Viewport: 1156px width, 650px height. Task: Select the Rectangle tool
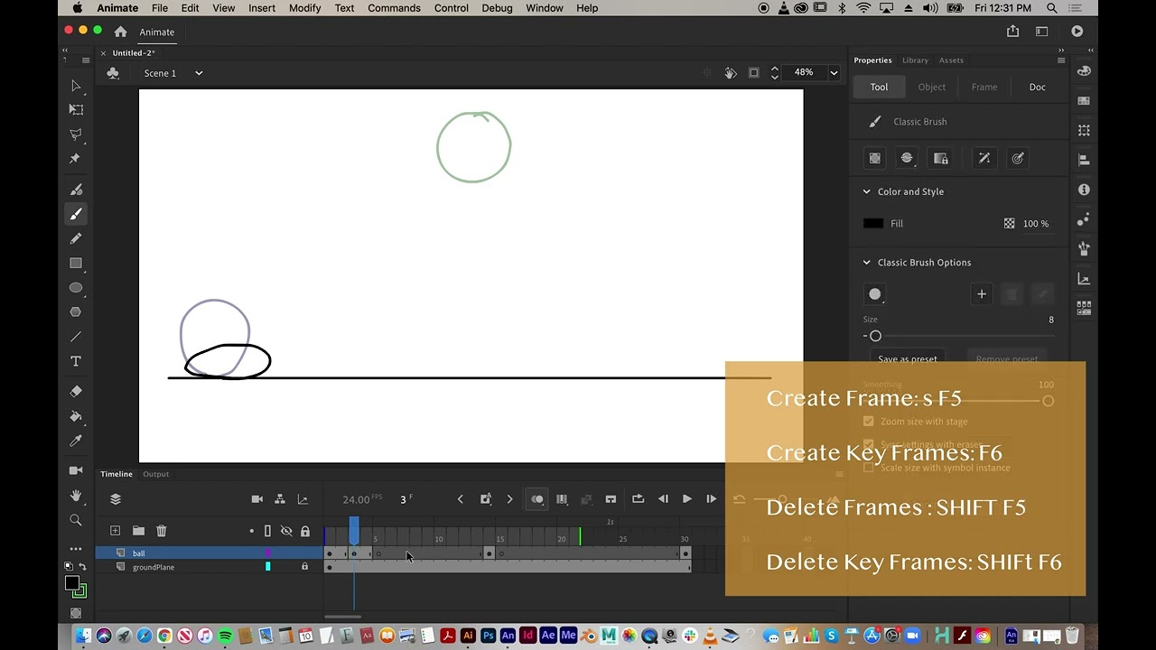(76, 264)
